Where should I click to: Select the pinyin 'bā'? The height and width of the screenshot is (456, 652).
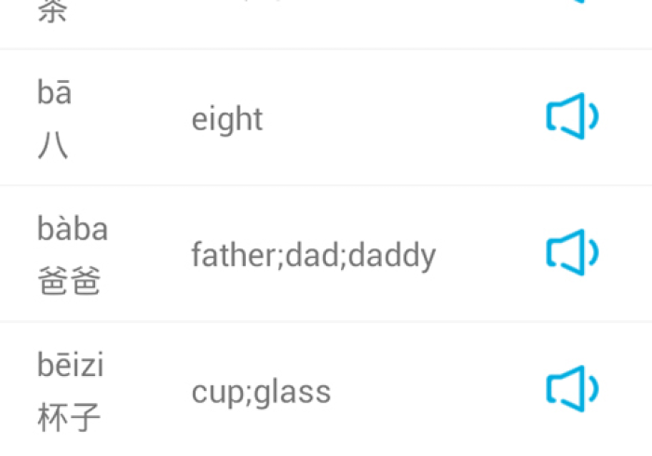coord(55,93)
